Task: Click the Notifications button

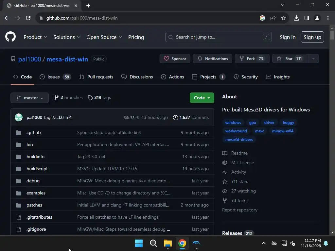Action: 213,59
